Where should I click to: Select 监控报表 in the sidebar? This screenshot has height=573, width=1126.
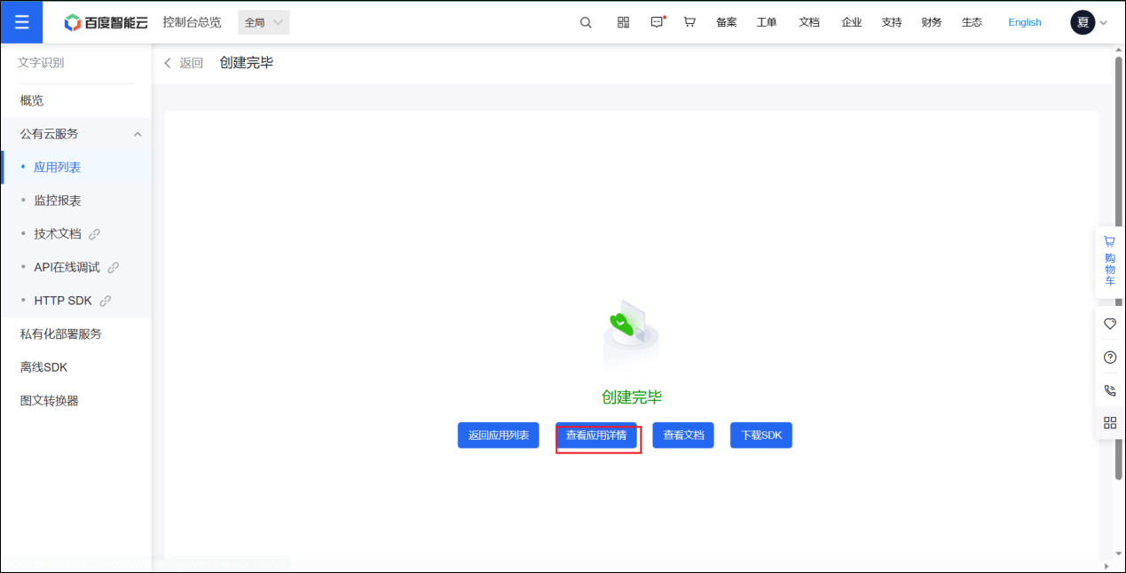tap(58, 200)
